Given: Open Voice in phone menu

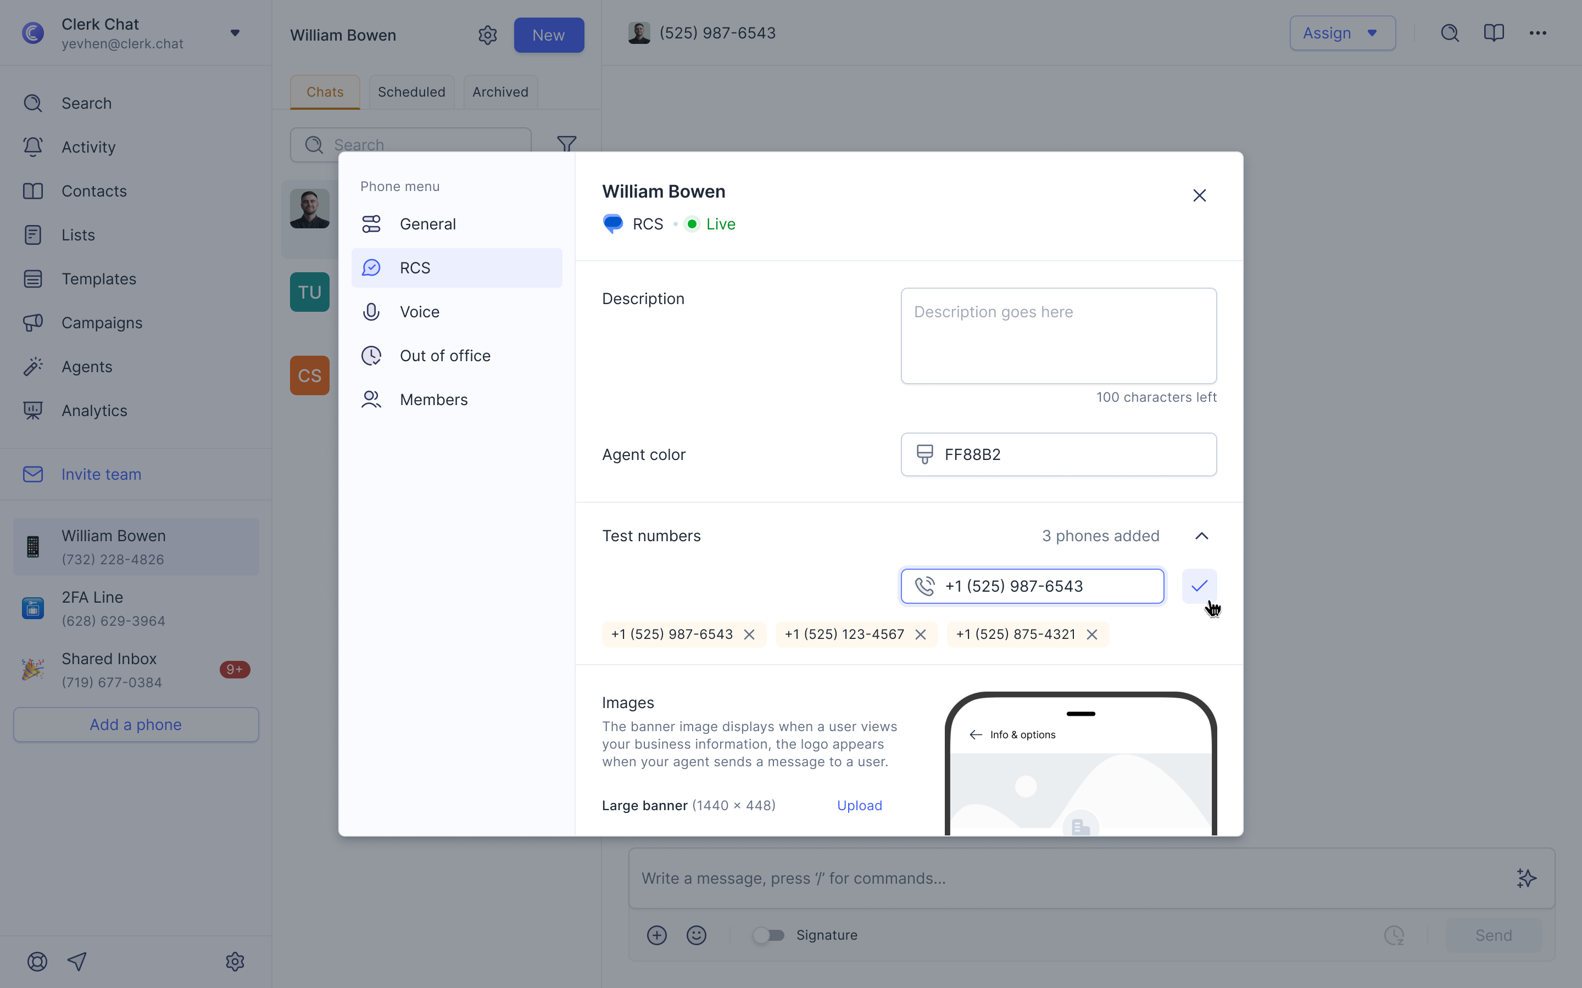Looking at the screenshot, I should [420, 312].
